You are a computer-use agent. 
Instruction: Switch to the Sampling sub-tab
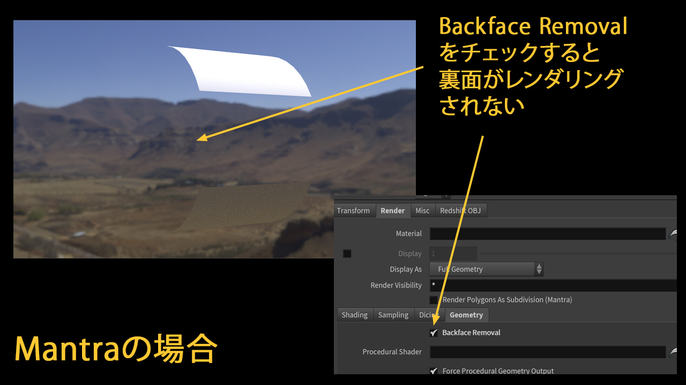[x=393, y=315]
